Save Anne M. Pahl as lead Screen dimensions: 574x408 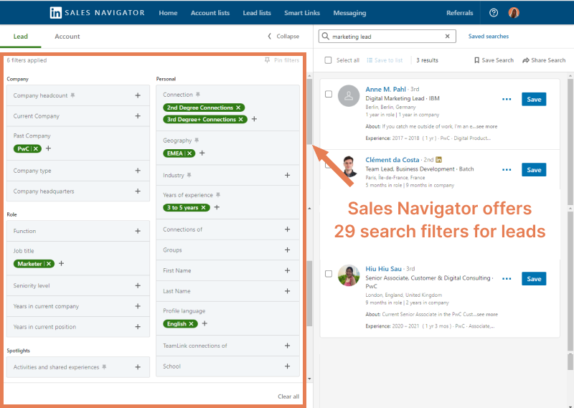[x=534, y=99]
